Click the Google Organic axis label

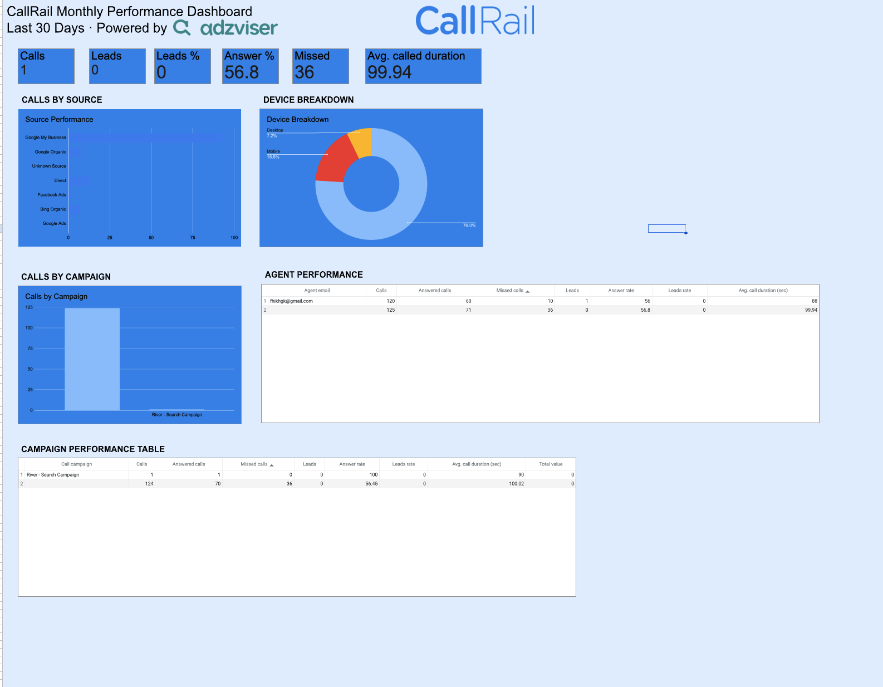[51, 152]
